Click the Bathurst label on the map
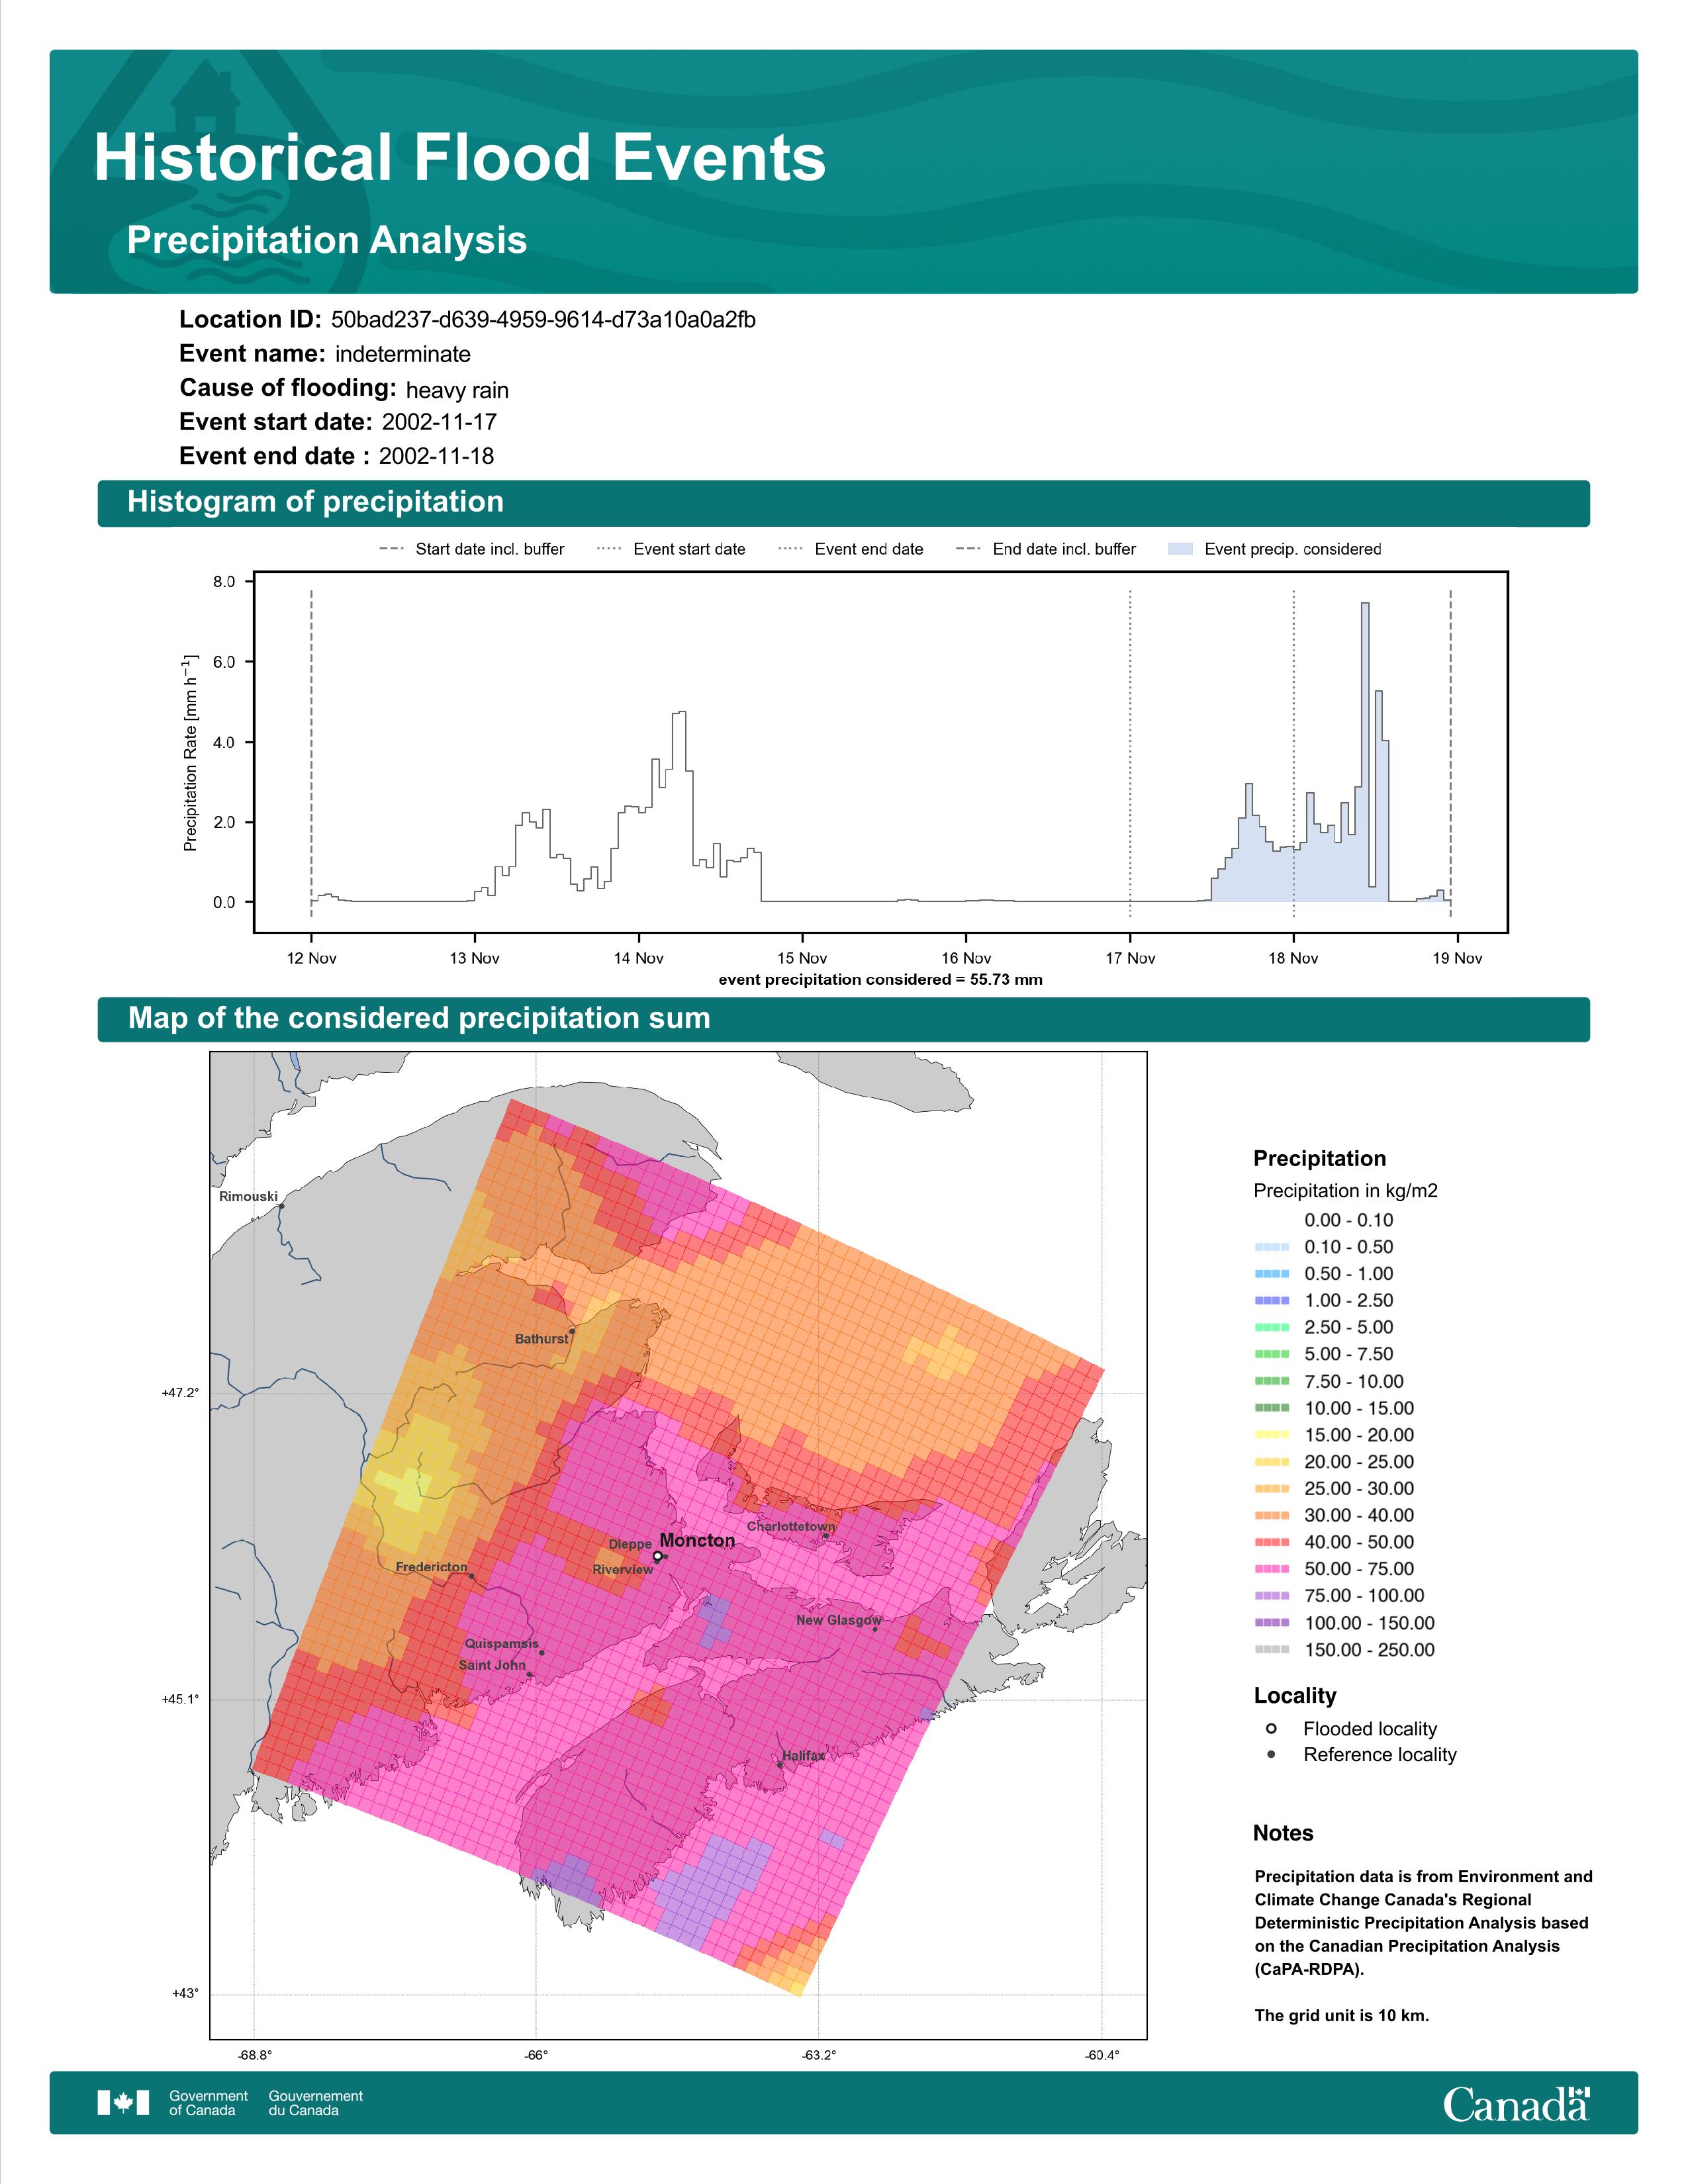 (x=541, y=1339)
